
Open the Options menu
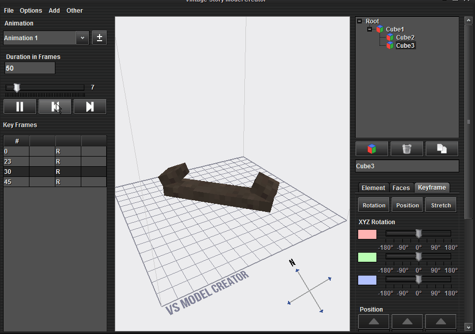(31, 10)
